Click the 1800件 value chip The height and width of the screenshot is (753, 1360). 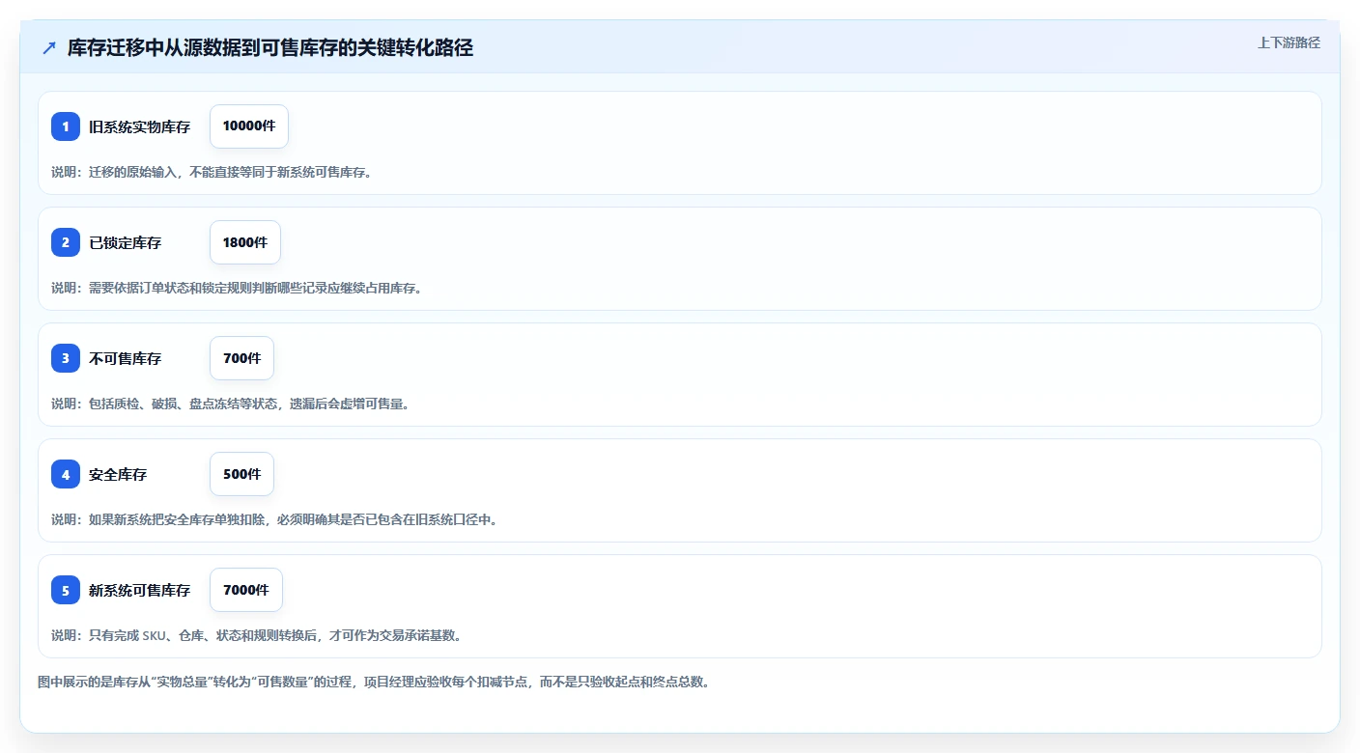[245, 242]
